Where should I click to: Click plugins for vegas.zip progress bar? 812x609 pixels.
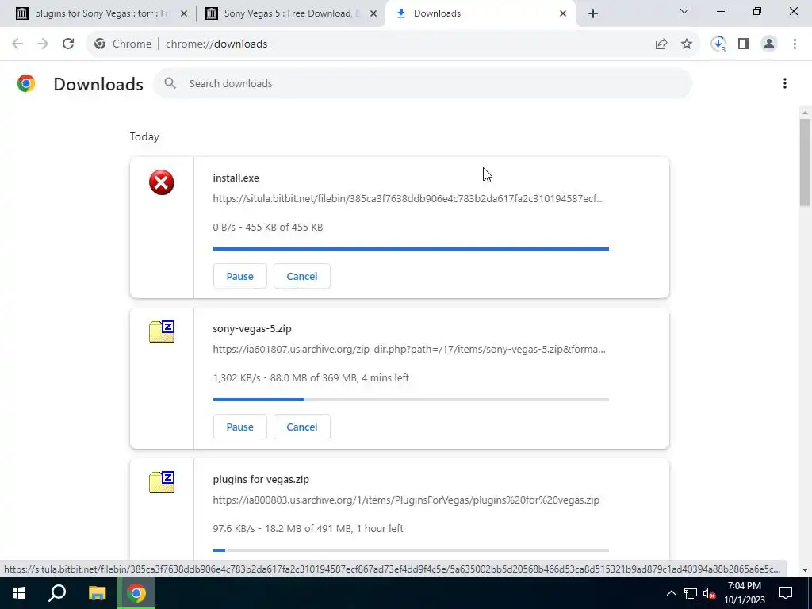[411, 550]
